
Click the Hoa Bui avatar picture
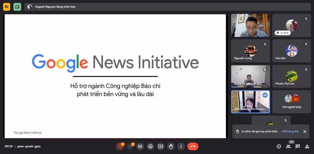(292, 51)
